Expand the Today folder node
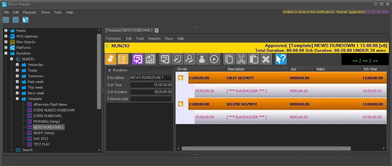 (x=17, y=70)
